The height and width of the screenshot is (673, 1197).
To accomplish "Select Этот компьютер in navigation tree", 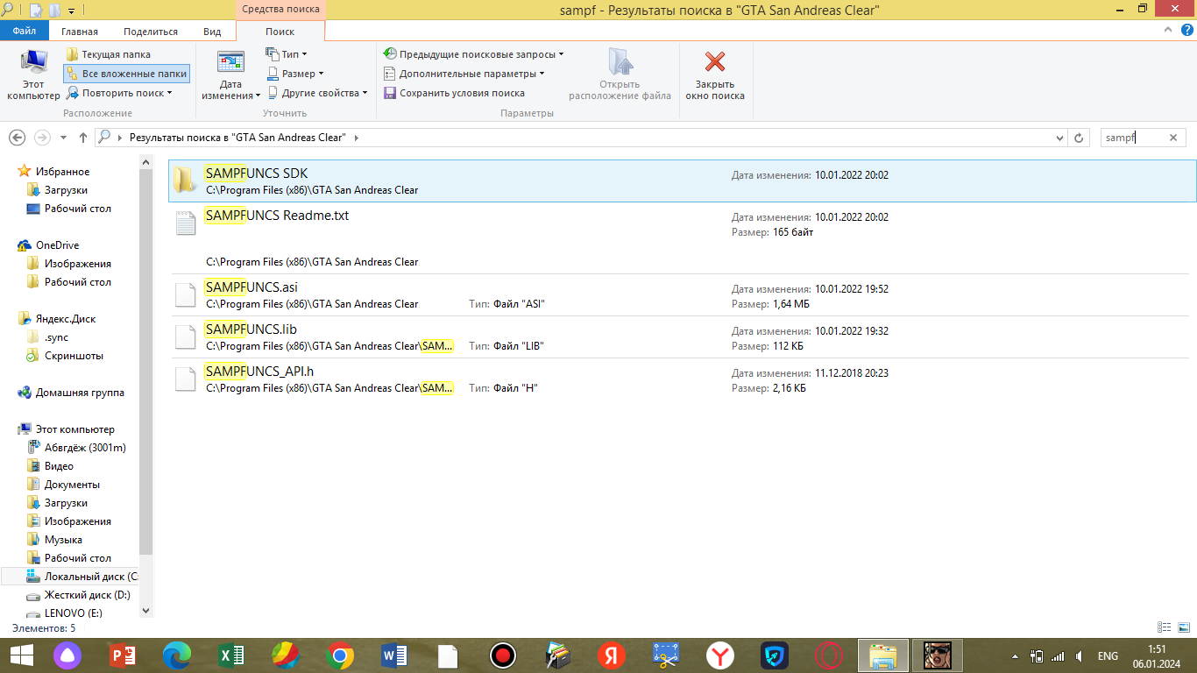I will (74, 429).
